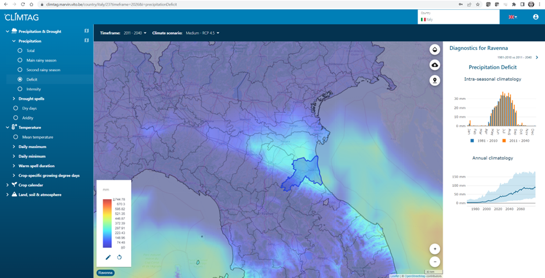Image resolution: width=545 pixels, height=278 pixels.
Task: Click the Ravenna region tag button
Action: [x=105, y=272]
